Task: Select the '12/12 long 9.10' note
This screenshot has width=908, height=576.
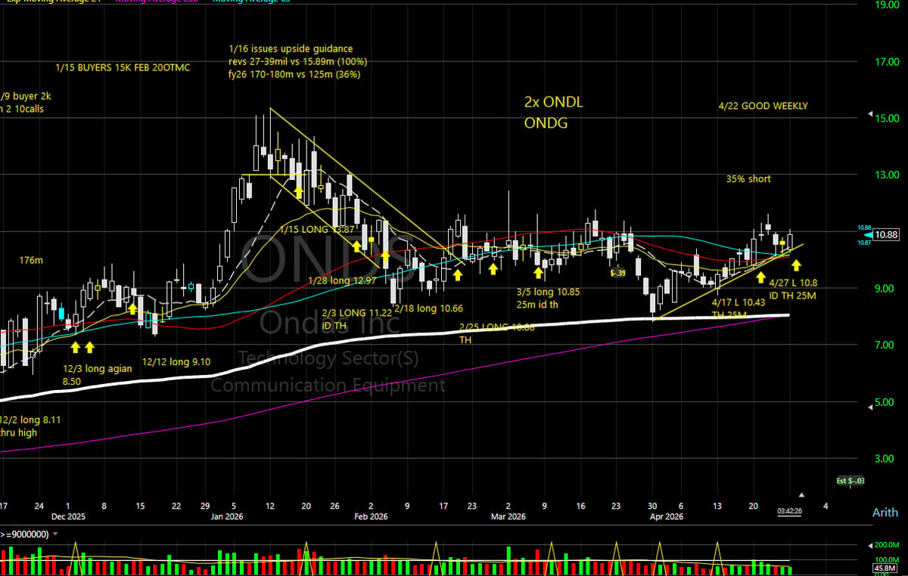Action: [x=176, y=361]
